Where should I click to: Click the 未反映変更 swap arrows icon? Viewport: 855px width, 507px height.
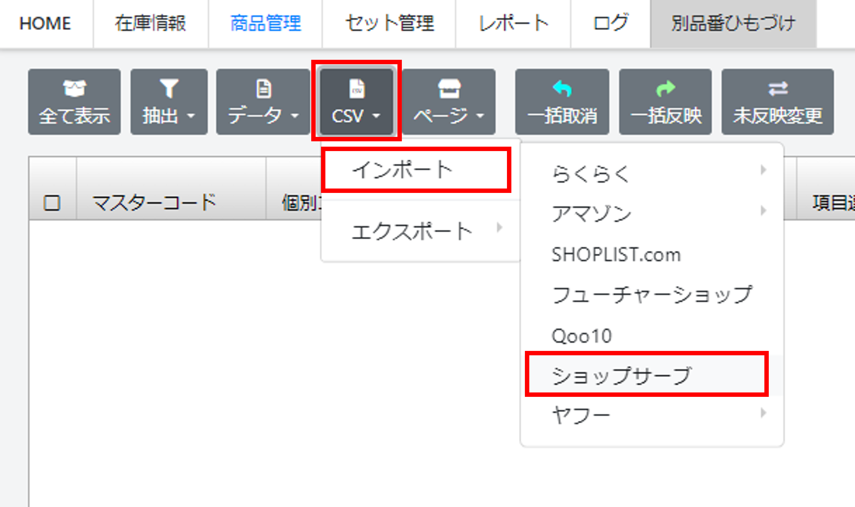coord(778,89)
